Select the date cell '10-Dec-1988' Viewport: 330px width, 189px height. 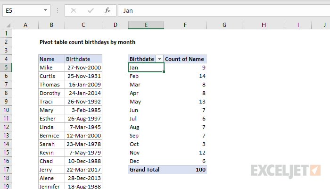pos(83,161)
